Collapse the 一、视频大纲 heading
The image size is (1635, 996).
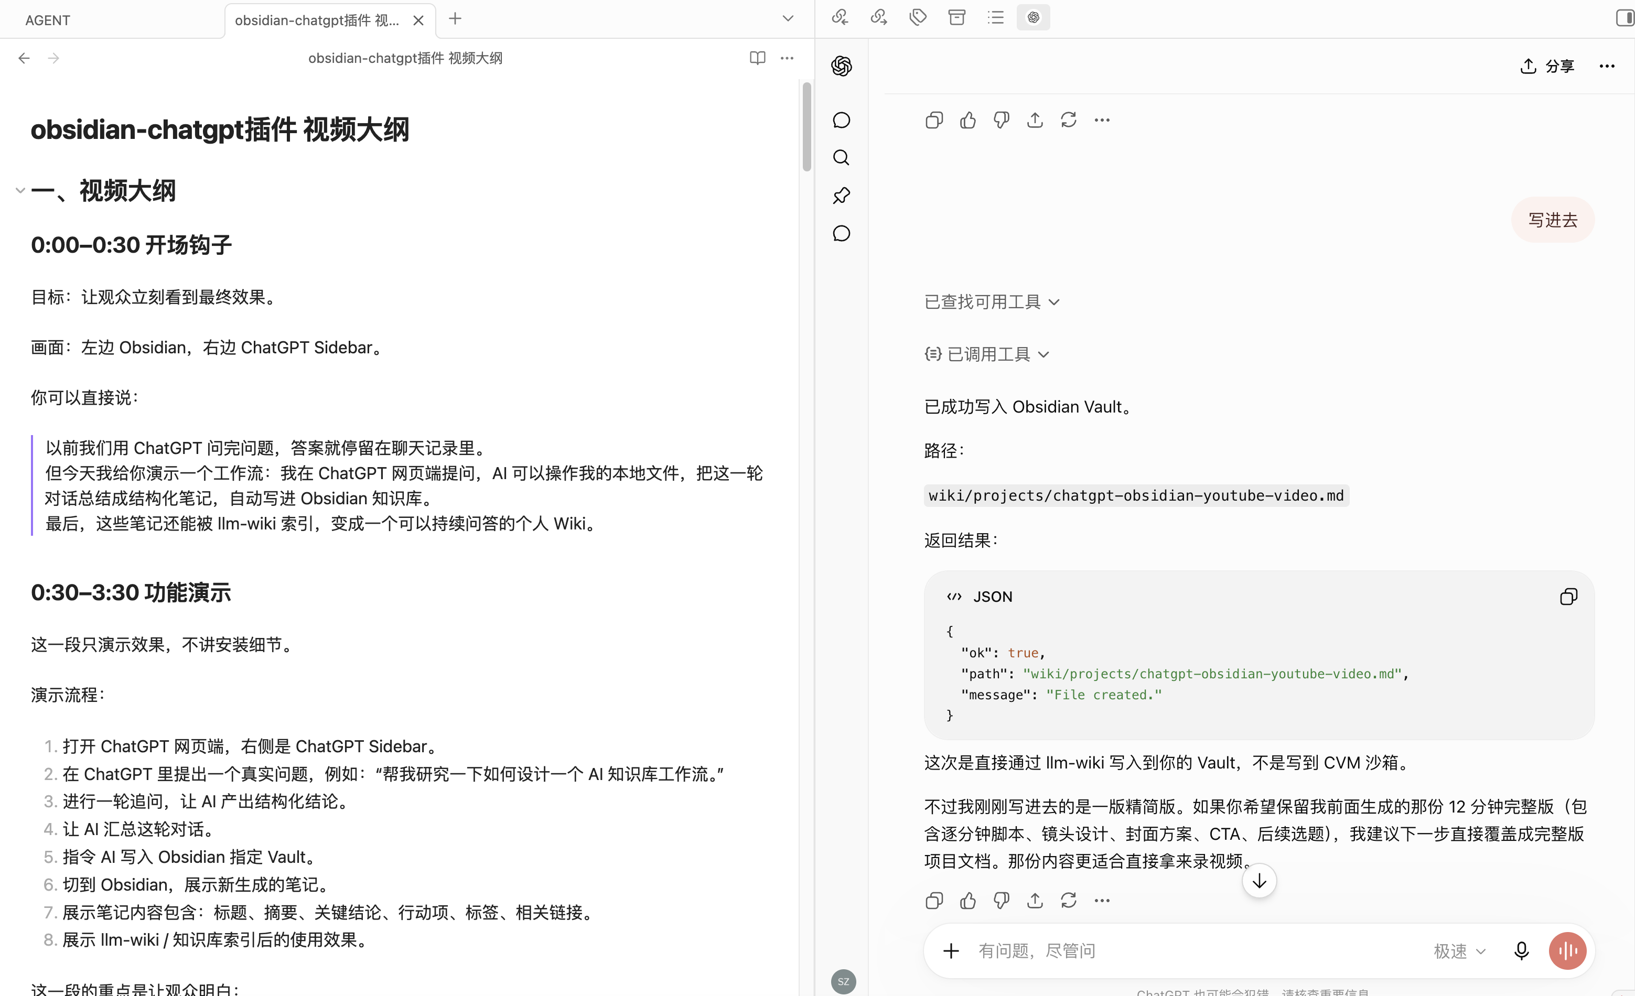[x=20, y=190]
